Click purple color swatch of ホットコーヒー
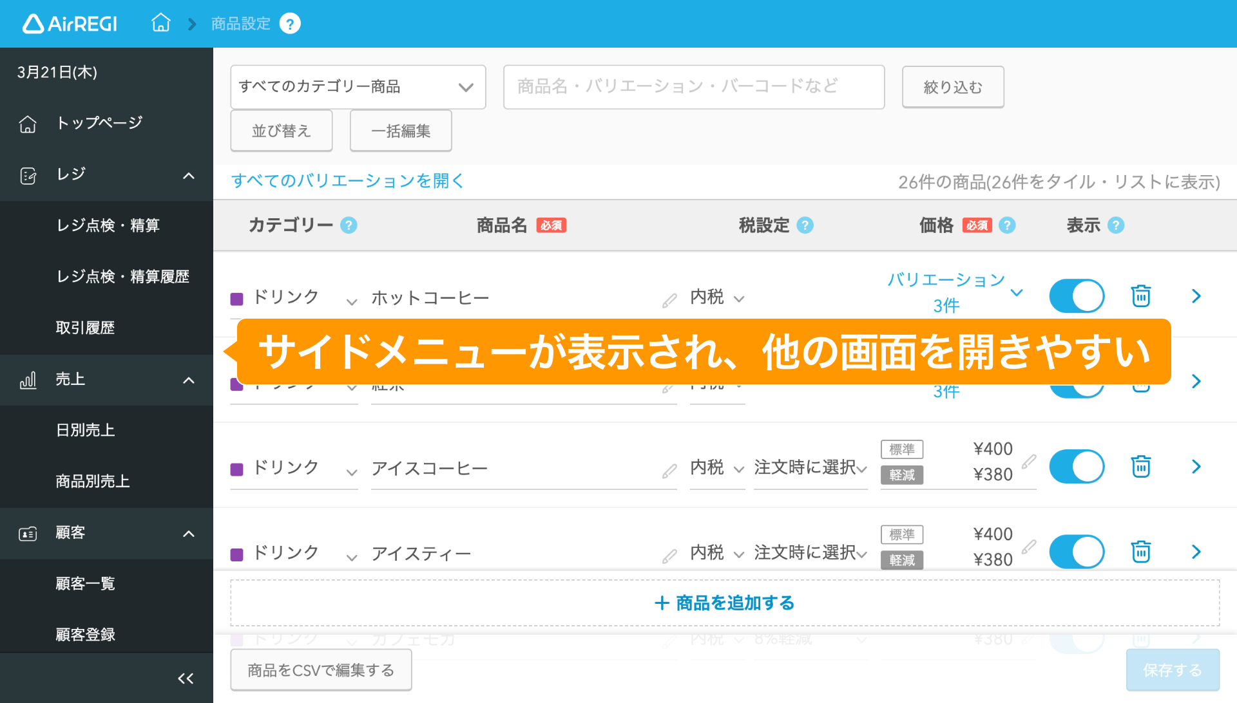 (236, 299)
